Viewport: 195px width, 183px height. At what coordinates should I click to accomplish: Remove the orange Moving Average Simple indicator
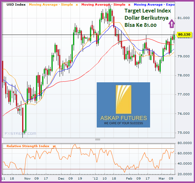(x=76, y=5)
